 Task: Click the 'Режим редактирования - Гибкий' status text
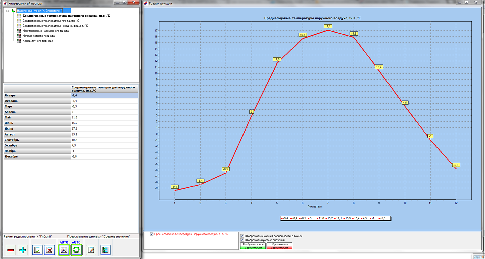click(27, 236)
